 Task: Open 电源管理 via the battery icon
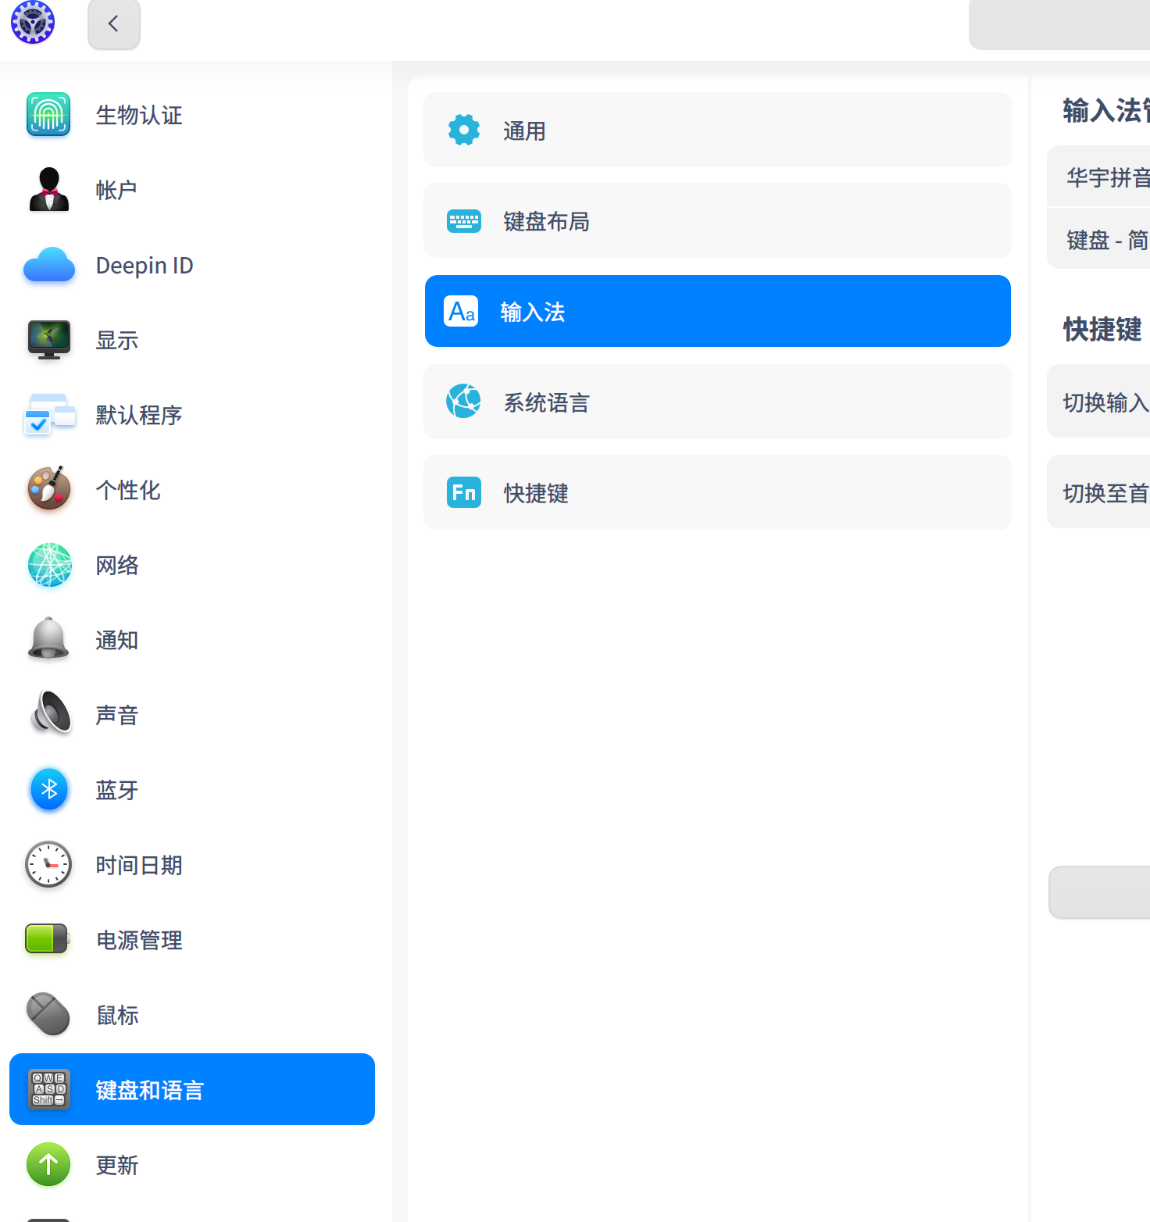pos(47,938)
